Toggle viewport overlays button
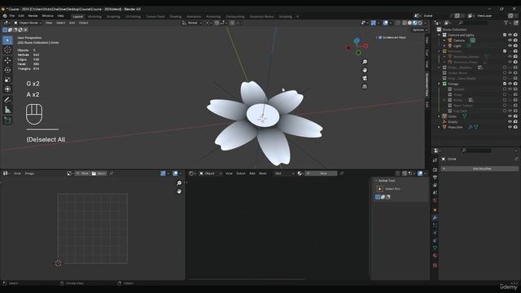The image size is (521, 293). (385, 23)
